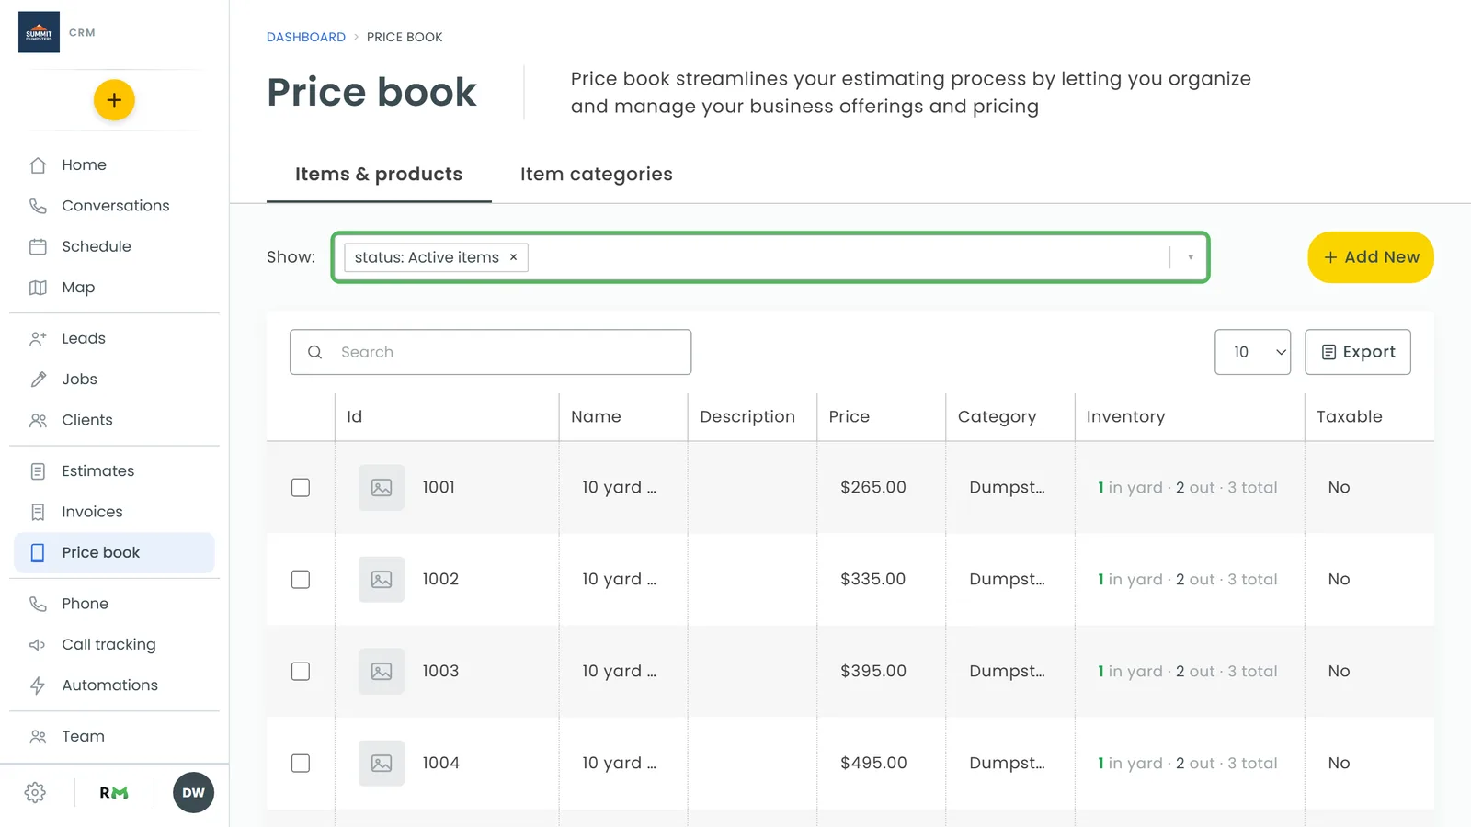Viewport: 1471px width, 827px height.
Task: Open the Map view
Action: [114, 288]
